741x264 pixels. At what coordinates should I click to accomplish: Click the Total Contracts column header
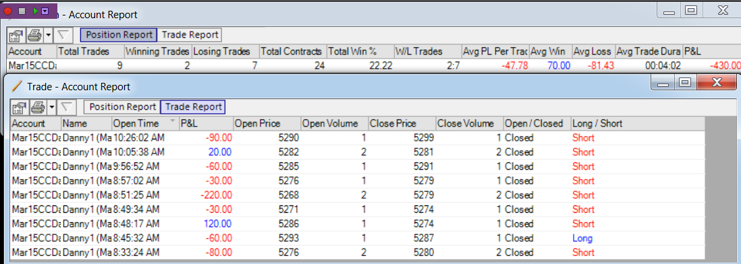pos(292,51)
